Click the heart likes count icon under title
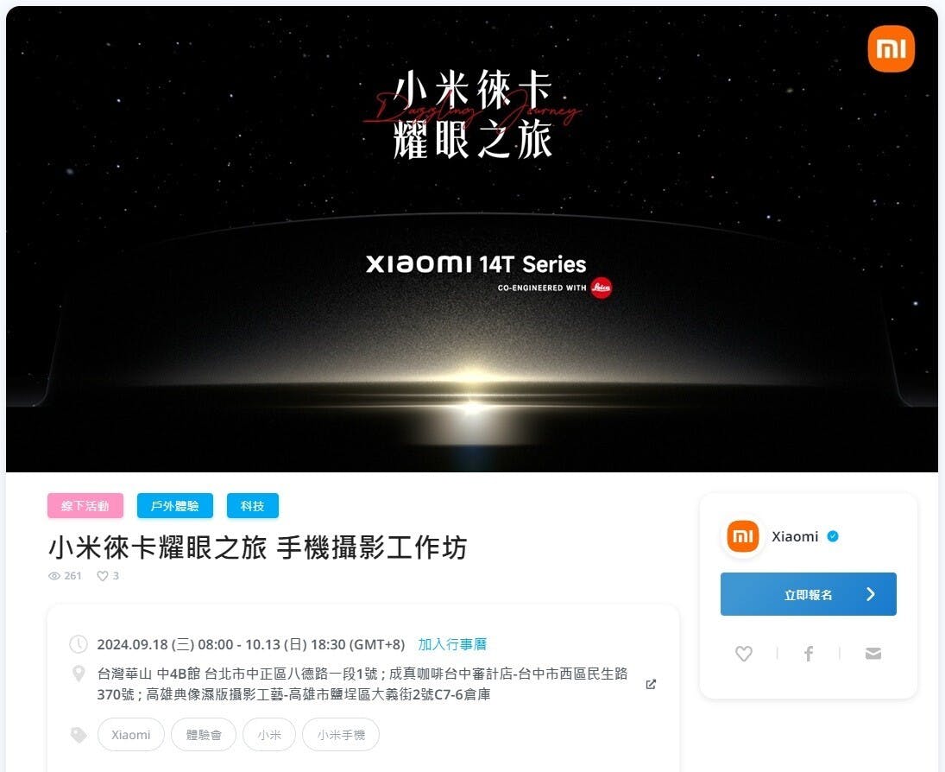The image size is (945, 772). 103,576
